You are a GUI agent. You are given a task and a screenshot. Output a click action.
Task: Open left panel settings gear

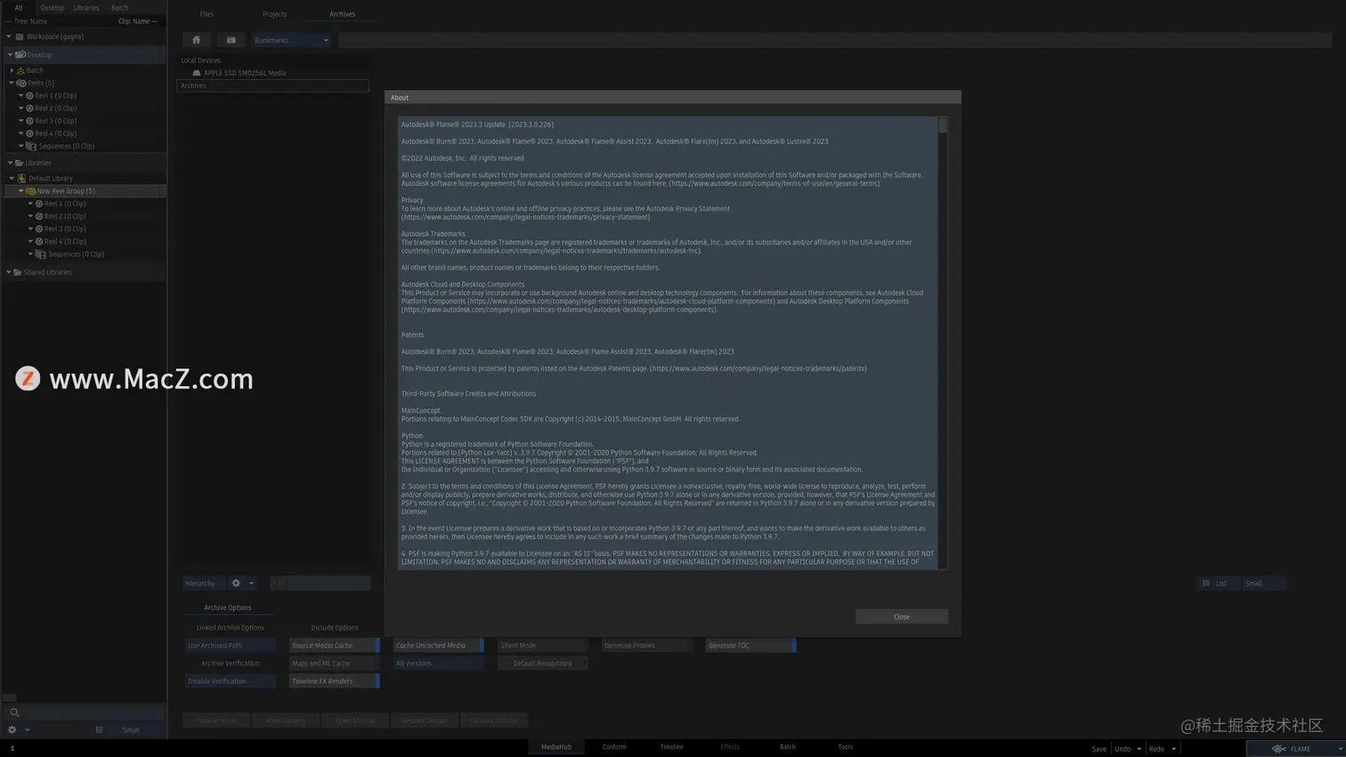tap(12, 730)
